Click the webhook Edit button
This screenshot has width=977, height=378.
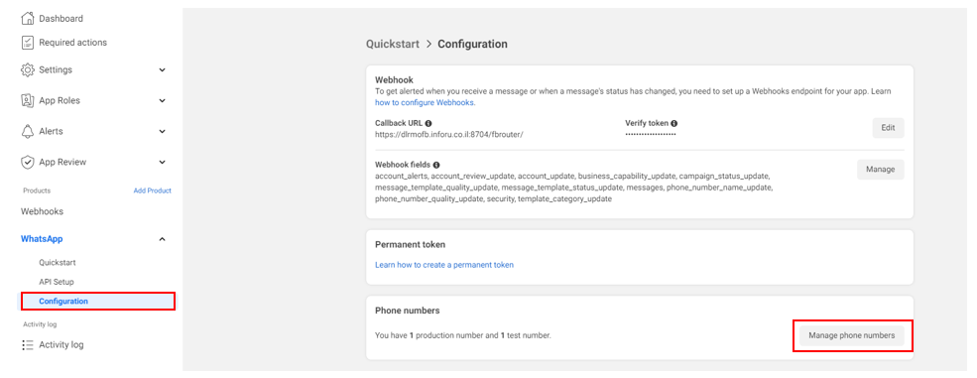click(x=888, y=128)
